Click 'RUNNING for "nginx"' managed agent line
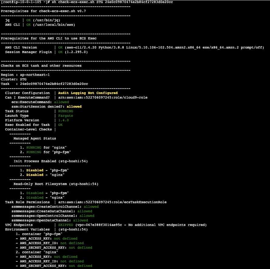 tap(46, 147)
